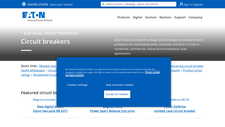The height and width of the screenshot is (127, 225).
Task: Open Select your location chooser
Action: pyautogui.click(x=61, y=5)
